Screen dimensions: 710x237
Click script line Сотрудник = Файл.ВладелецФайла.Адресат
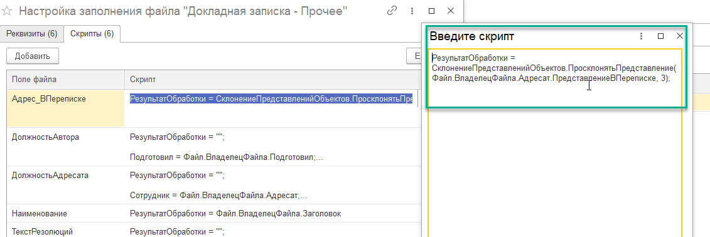coord(218,196)
